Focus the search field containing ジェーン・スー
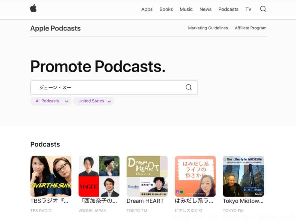296x224 pixels. click(x=114, y=87)
